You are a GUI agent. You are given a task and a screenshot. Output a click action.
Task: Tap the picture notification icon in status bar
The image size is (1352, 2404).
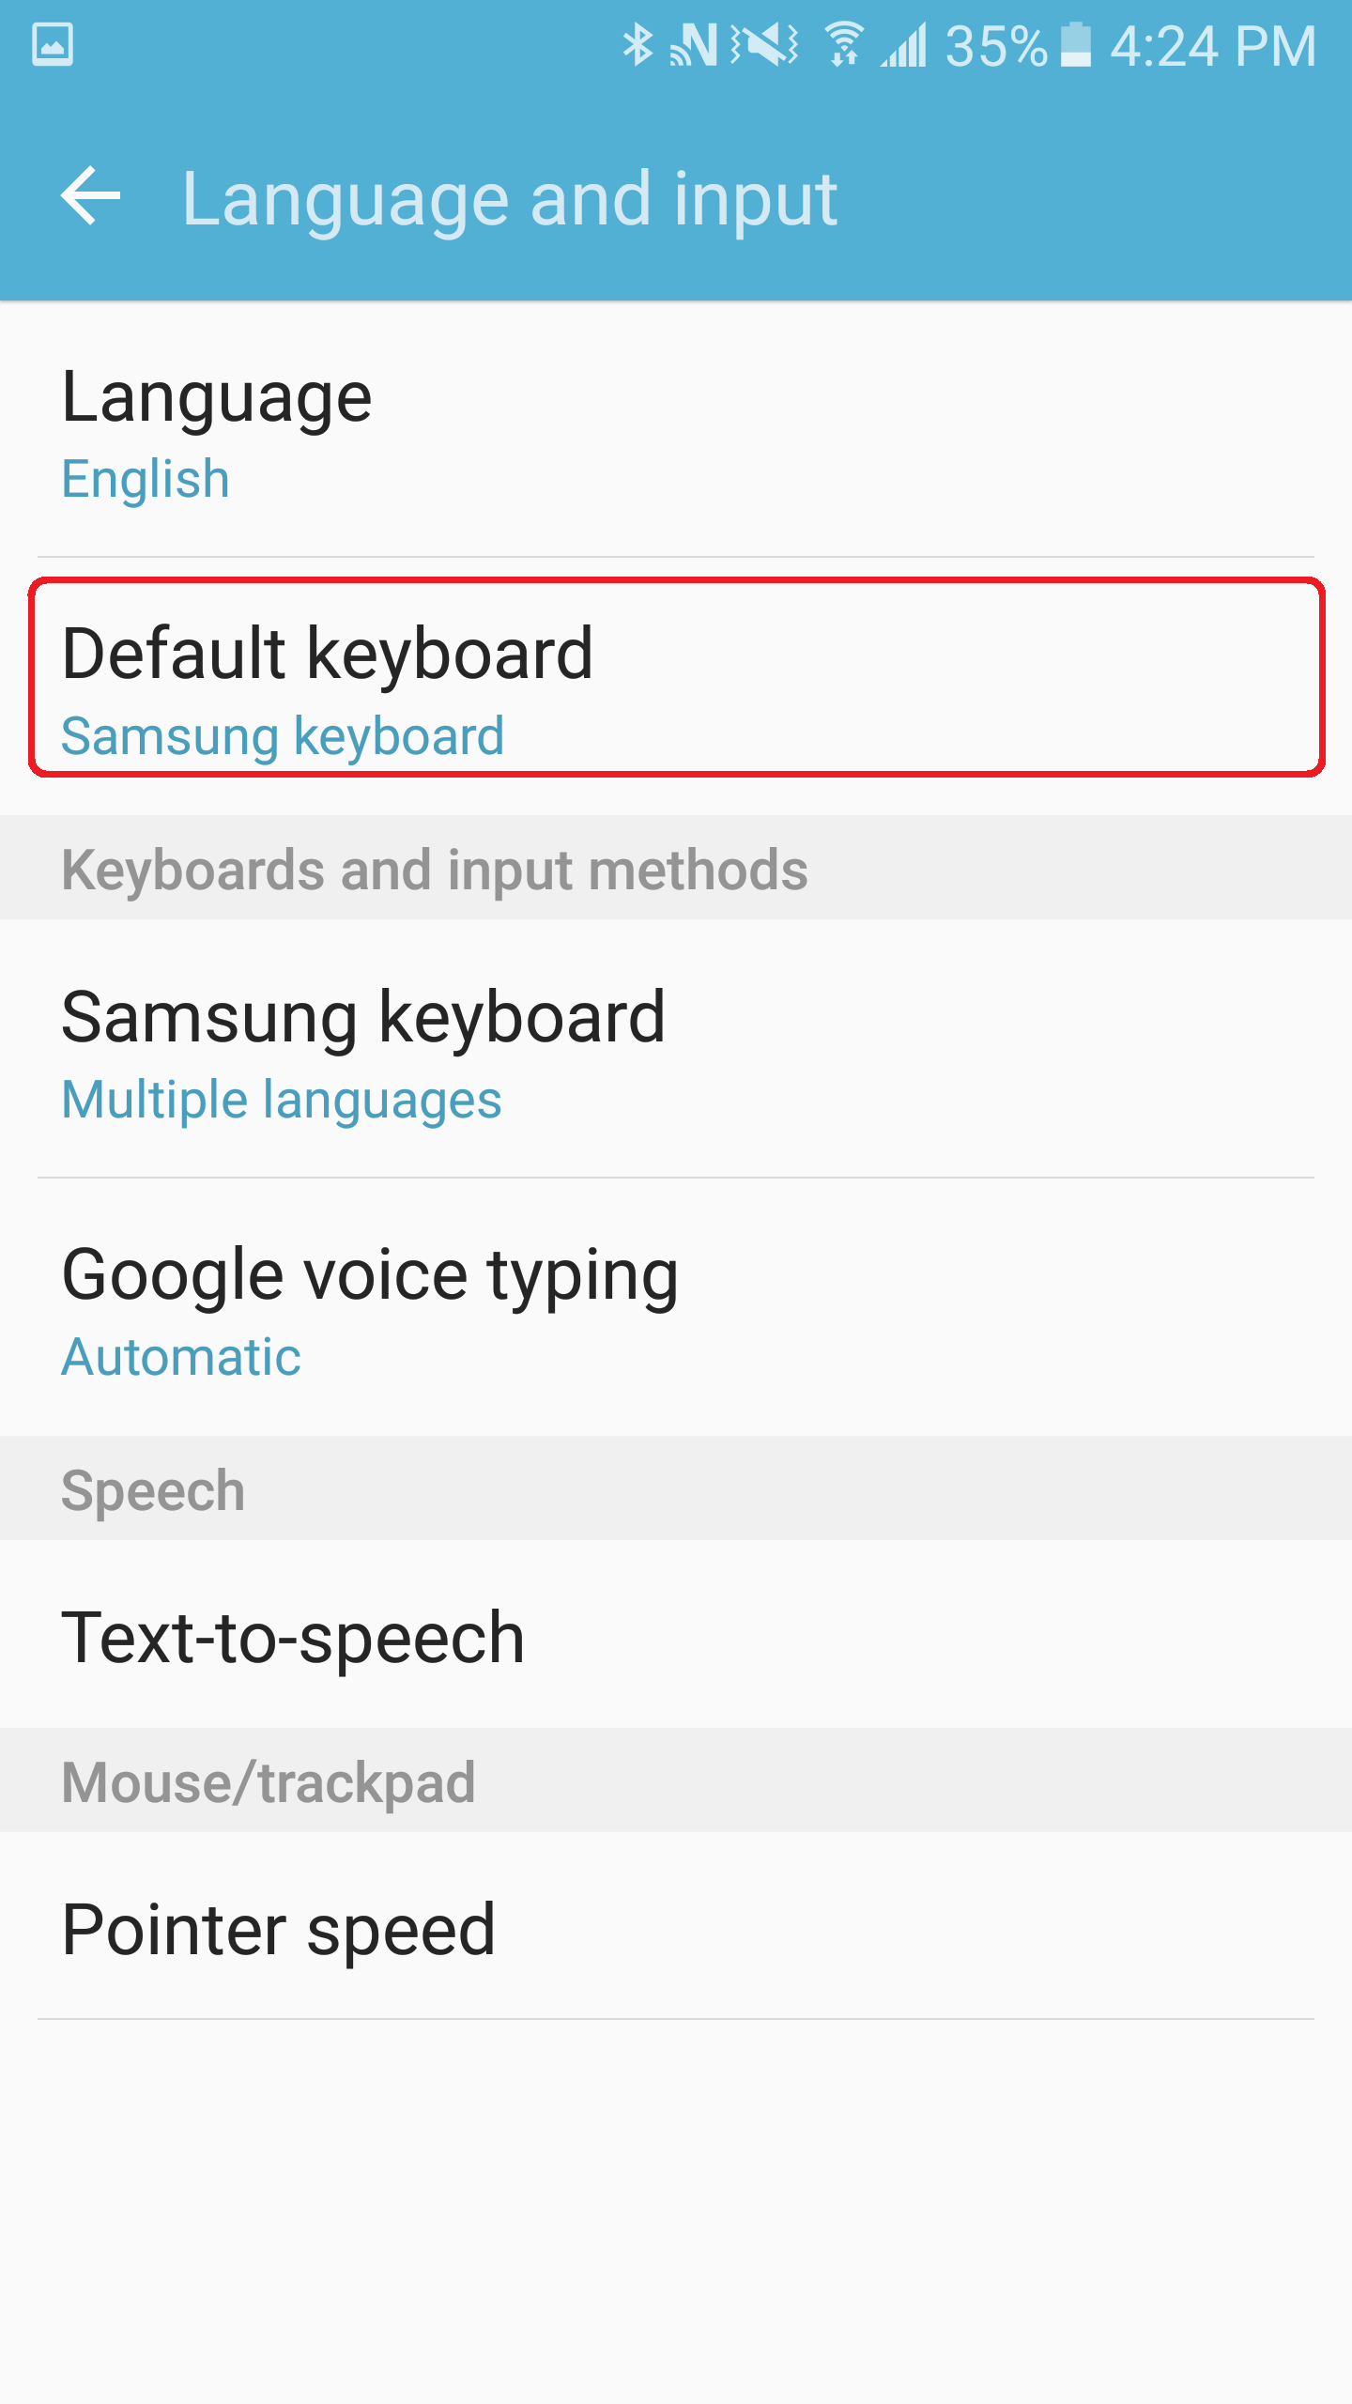click(x=53, y=44)
